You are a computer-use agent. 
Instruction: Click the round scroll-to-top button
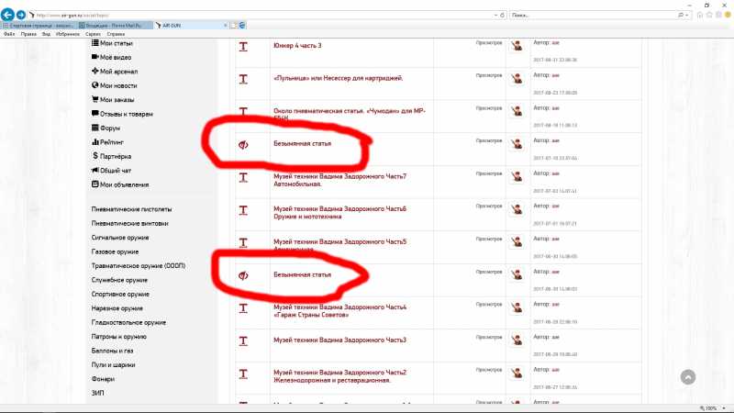click(687, 377)
